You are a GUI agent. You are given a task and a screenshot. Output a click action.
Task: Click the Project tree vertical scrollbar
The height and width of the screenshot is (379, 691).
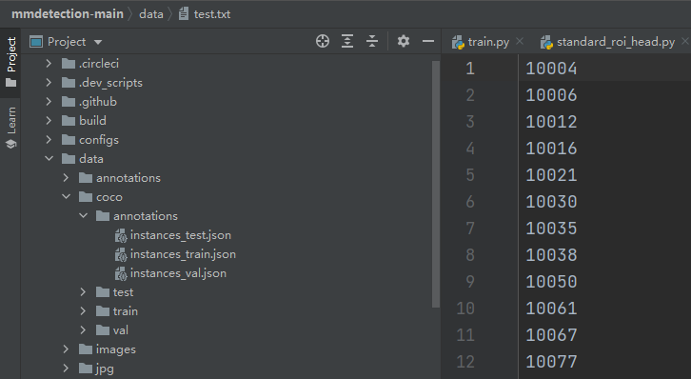(436, 184)
